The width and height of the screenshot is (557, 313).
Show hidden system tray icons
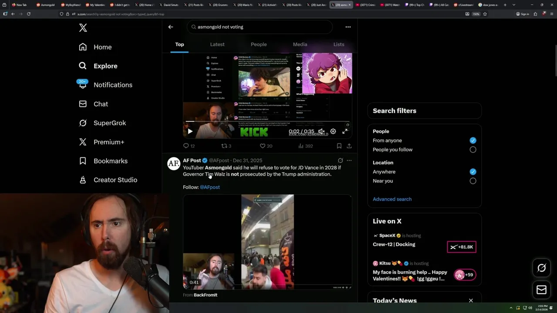[512, 308]
